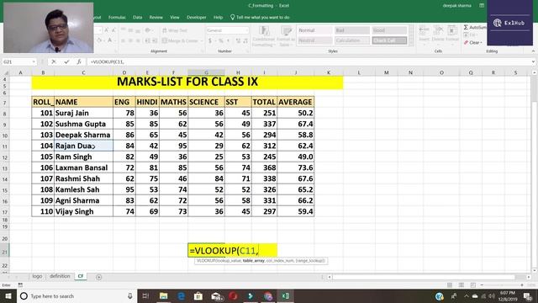Collapse the ribbon with the caret

pyautogui.click(x=533, y=51)
